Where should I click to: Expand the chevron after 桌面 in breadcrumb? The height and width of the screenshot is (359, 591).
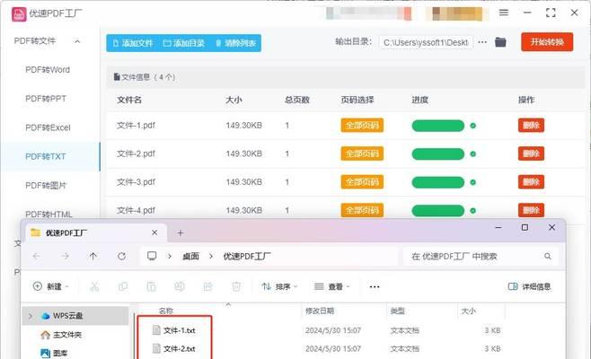coord(211,256)
